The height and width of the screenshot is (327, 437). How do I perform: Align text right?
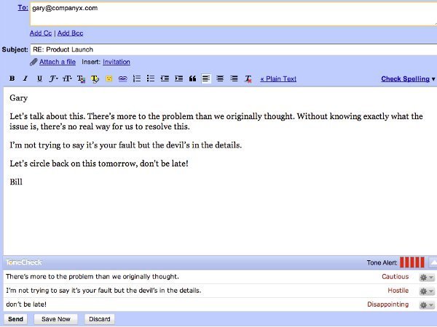click(x=234, y=78)
